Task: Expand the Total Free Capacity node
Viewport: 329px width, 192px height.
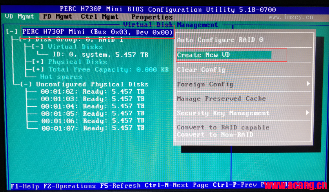Action: pyautogui.click(x=38, y=69)
